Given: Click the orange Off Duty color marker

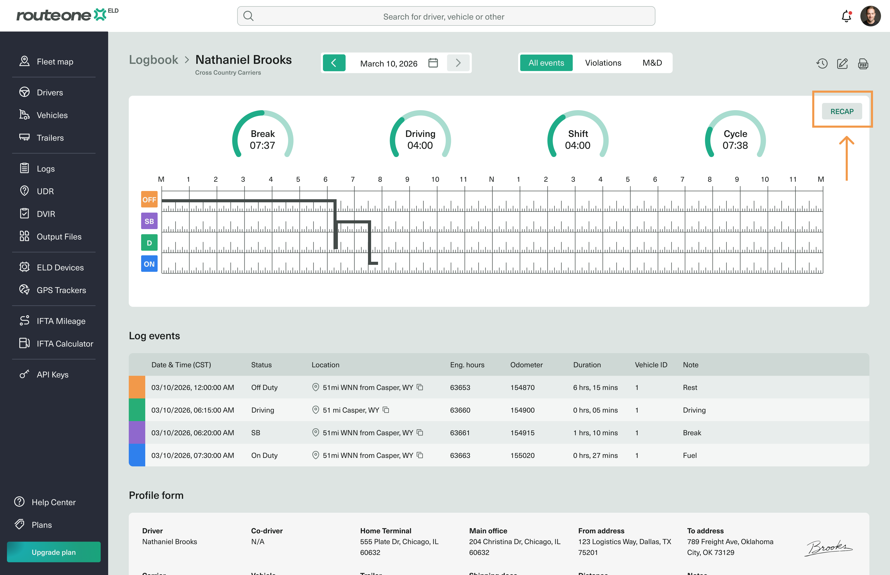Looking at the screenshot, I should coord(137,387).
